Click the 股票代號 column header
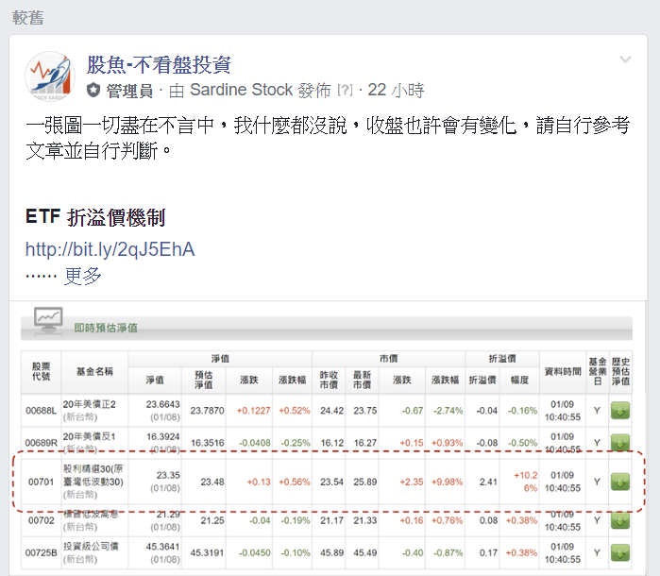 click(x=41, y=372)
